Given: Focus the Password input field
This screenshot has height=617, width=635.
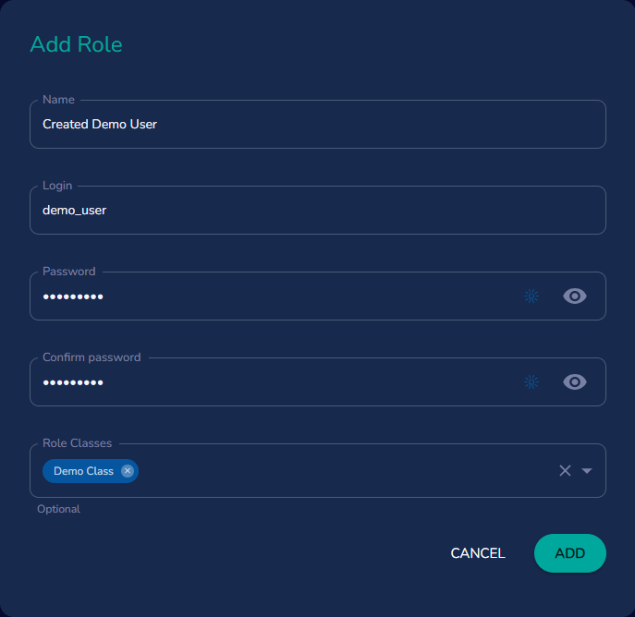Looking at the screenshot, I should 277,296.
